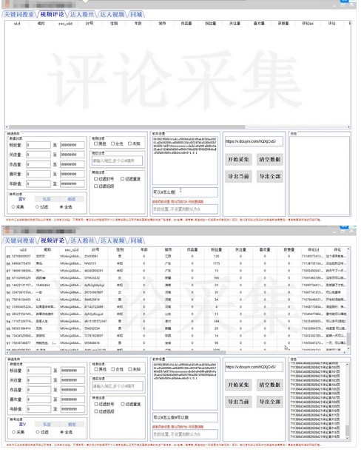361x452 pixels.
Task: Select row 91 in lower data table
Action: (x=176, y=300)
